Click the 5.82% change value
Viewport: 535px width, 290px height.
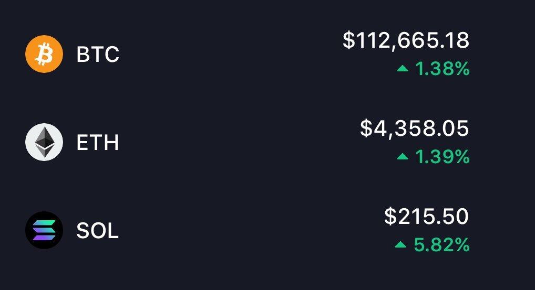(441, 245)
